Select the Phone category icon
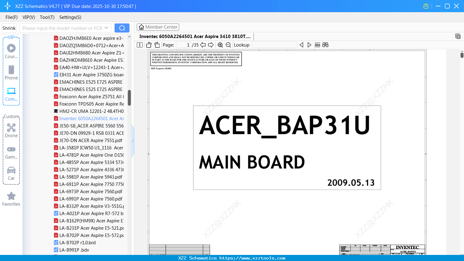 (x=11, y=70)
